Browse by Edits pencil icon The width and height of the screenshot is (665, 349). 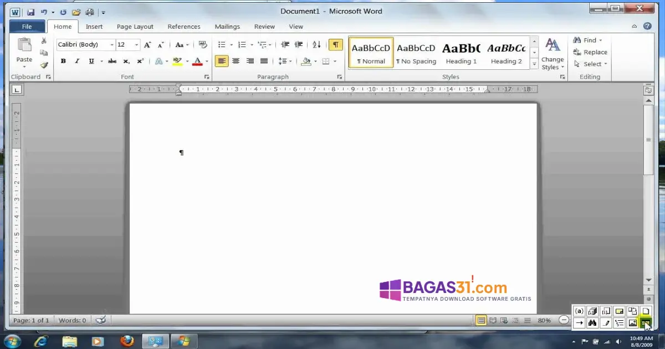pos(606,323)
